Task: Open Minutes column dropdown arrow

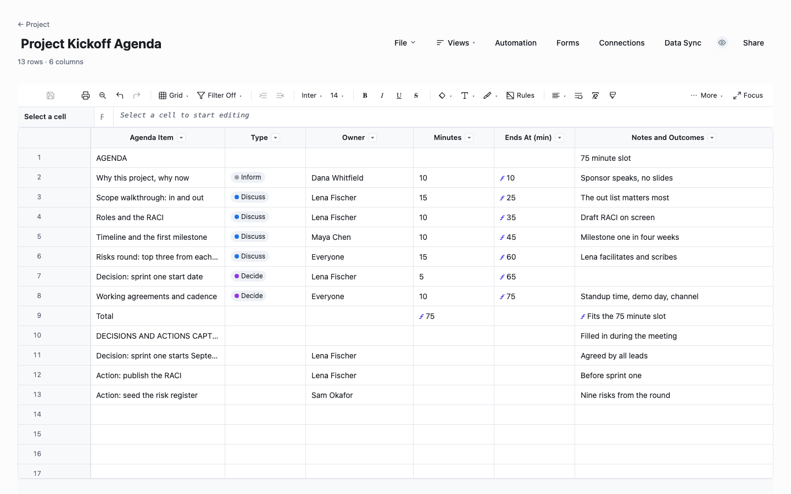Action: 469,138
